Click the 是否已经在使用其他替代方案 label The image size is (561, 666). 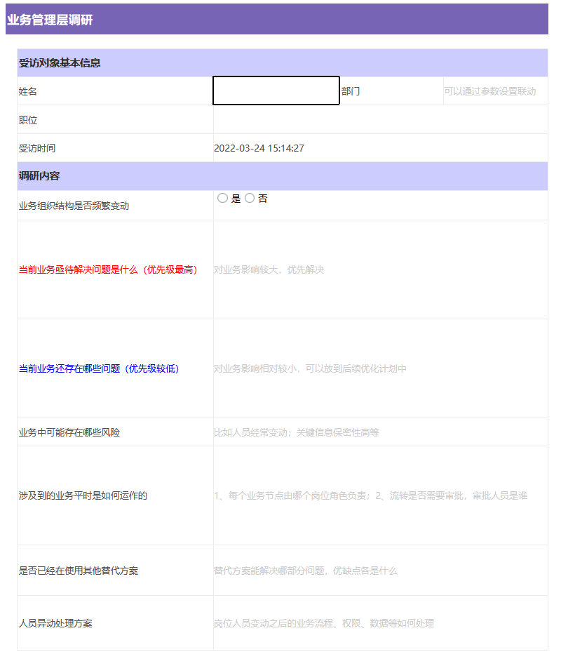pyautogui.click(x=79, y=571)
